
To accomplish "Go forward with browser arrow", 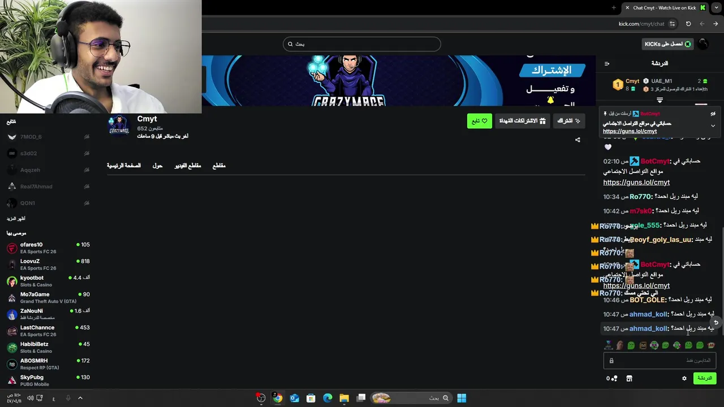I will point(702,24).
